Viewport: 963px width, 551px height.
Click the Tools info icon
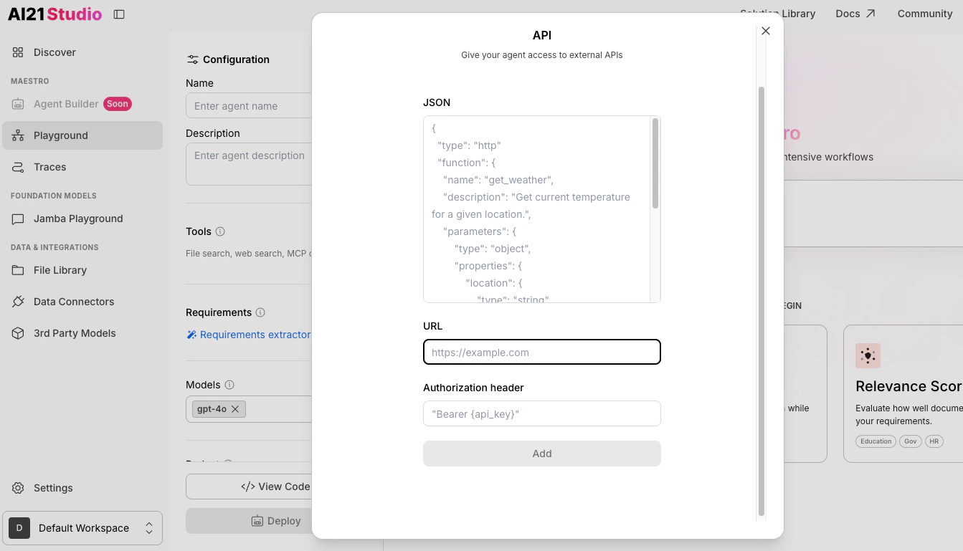click(220, 231)
